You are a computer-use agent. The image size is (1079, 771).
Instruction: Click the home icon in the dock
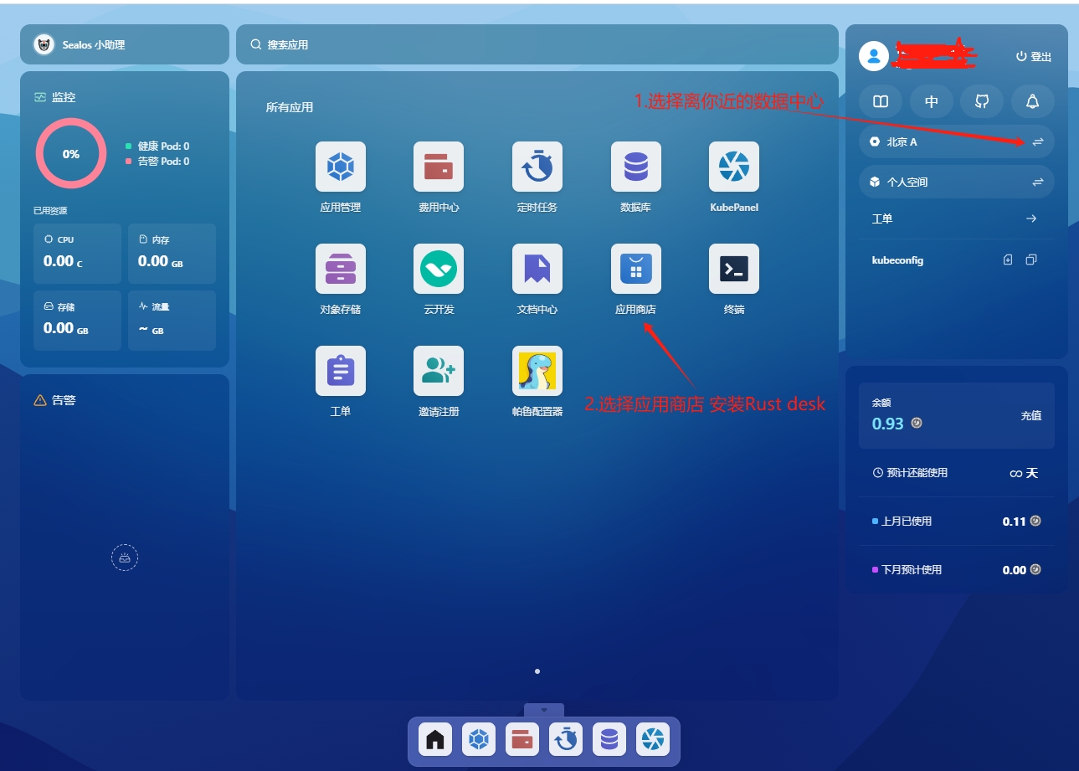(x=435, y=739)
